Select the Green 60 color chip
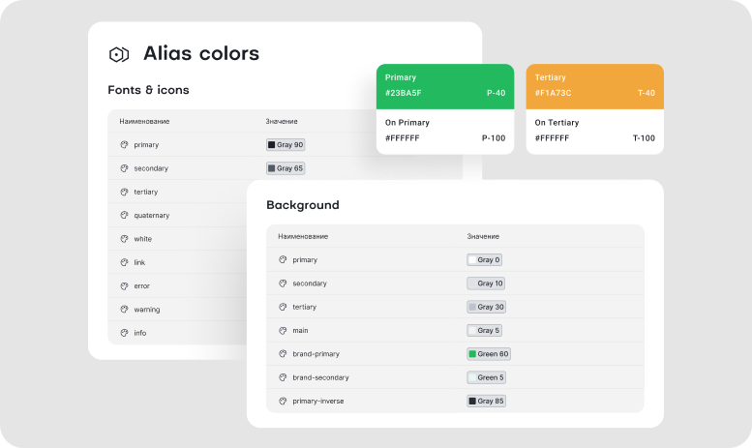 click(x=489, y=353)
